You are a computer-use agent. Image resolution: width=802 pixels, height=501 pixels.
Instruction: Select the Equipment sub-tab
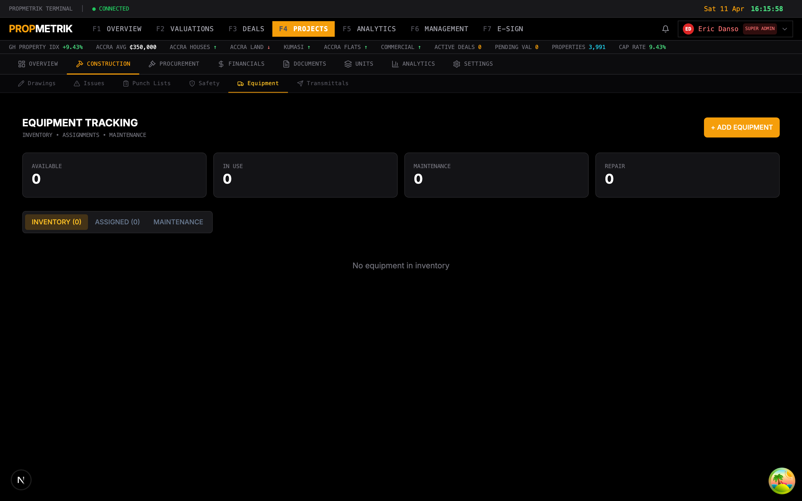258,83
